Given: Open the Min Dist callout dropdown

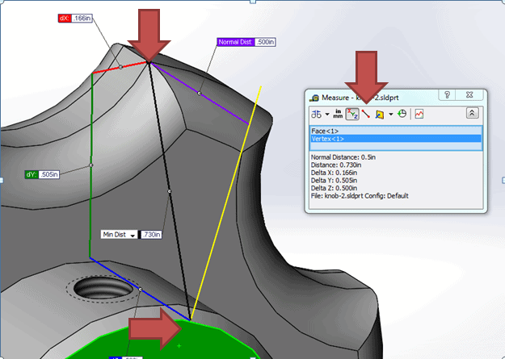Looking at the screenshot, I should (x=132, y=235).
